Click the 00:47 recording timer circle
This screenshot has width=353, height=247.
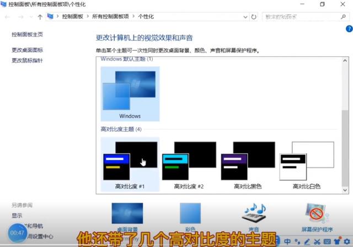point(17,233)
